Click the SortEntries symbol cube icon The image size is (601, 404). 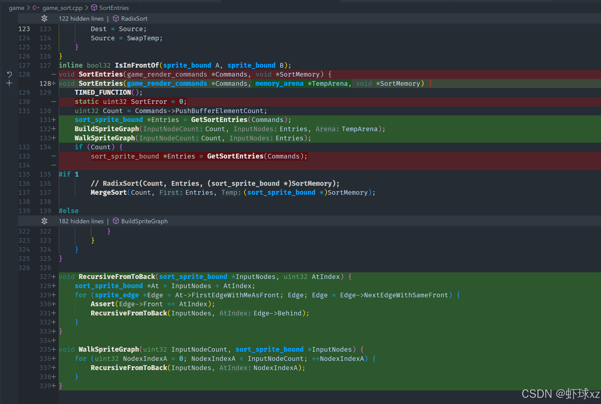[x=94, y=8]
